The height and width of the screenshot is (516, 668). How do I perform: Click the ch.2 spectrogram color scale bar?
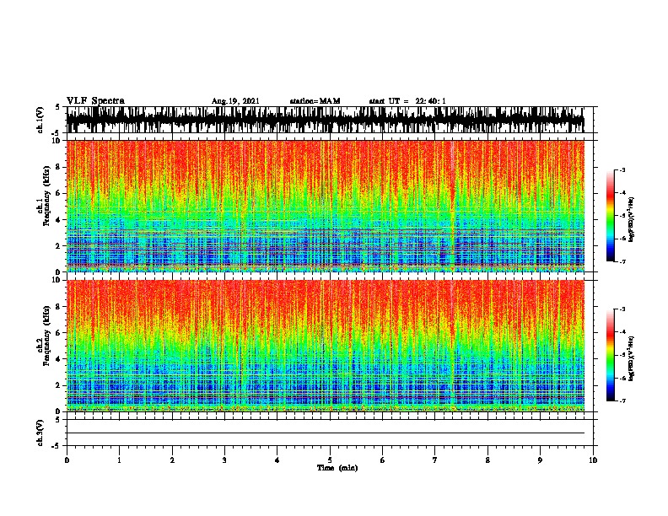point(610,355)
